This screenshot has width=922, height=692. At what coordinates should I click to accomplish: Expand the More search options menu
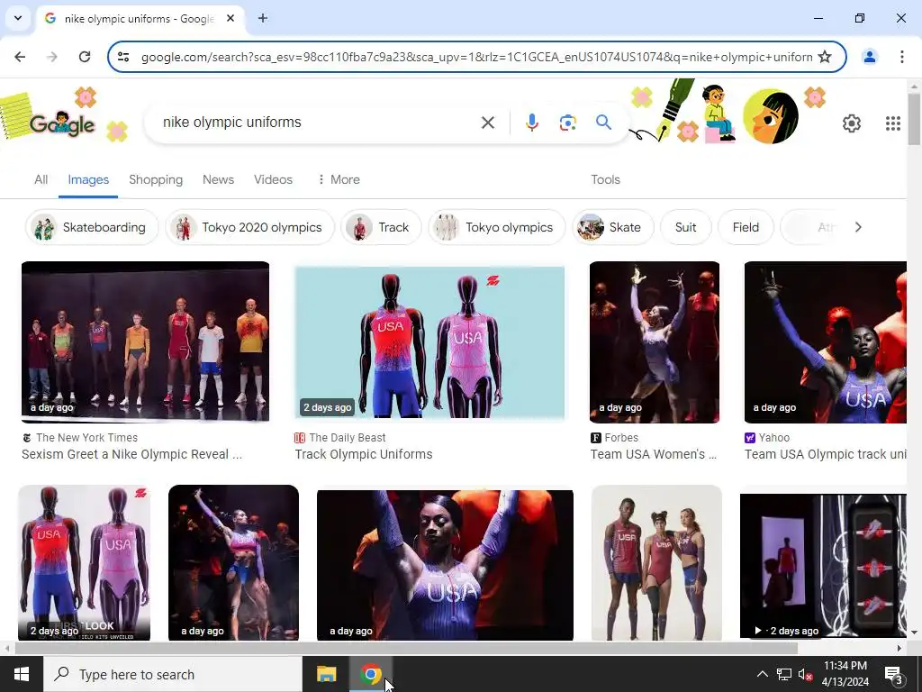[339, 179]
